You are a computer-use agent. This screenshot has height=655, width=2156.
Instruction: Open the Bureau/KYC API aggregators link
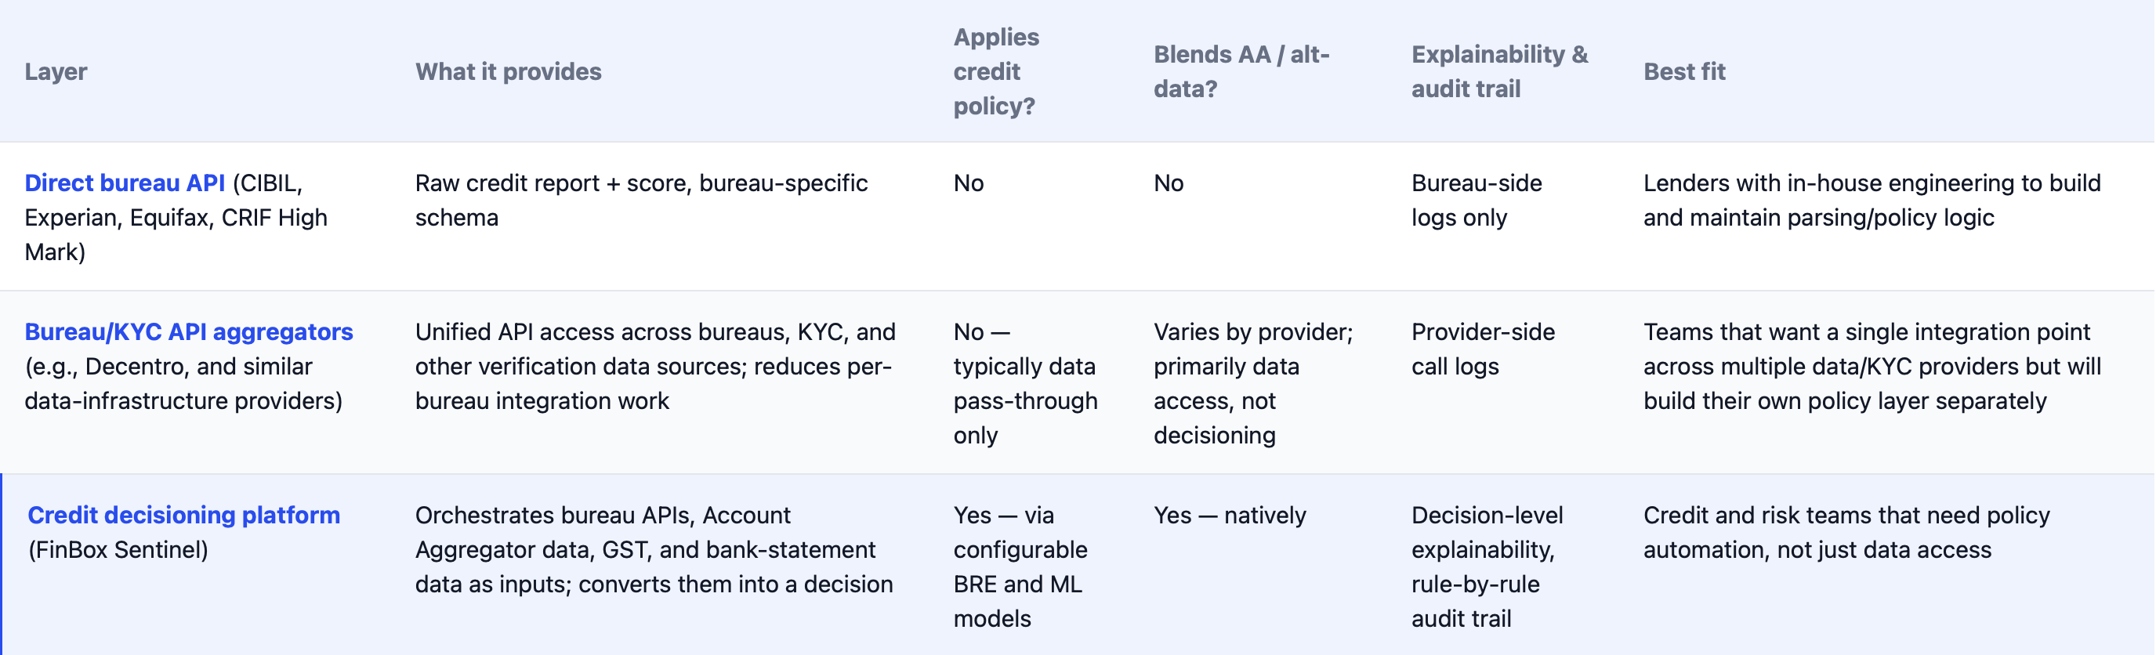[x=188, y=332]
